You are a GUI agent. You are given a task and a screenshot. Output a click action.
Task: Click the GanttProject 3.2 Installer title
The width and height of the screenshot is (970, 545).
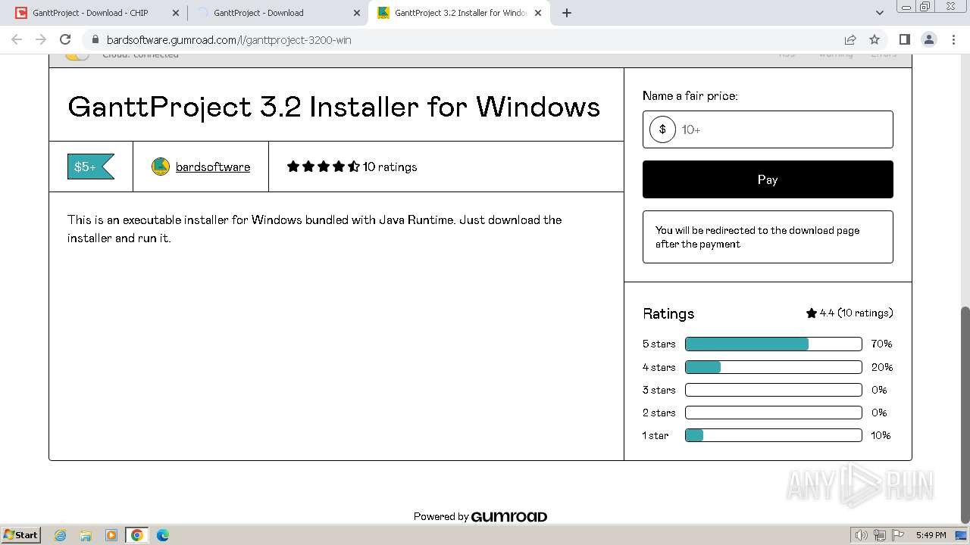(334, 107)
